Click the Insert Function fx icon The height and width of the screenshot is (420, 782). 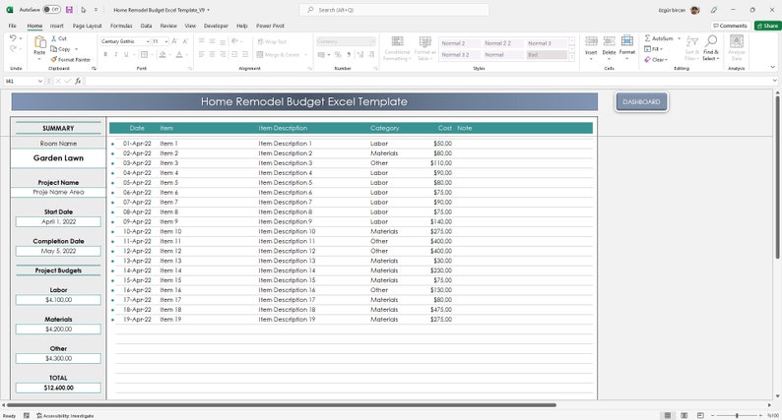[78, 81]
